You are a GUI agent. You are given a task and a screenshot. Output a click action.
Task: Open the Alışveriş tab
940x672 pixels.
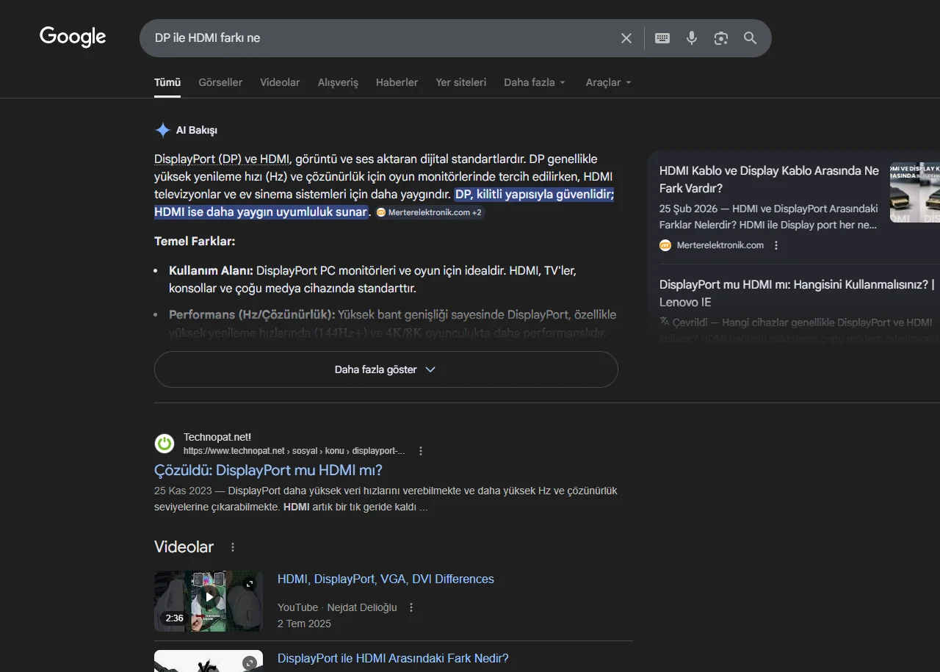(x=338, y=82)
